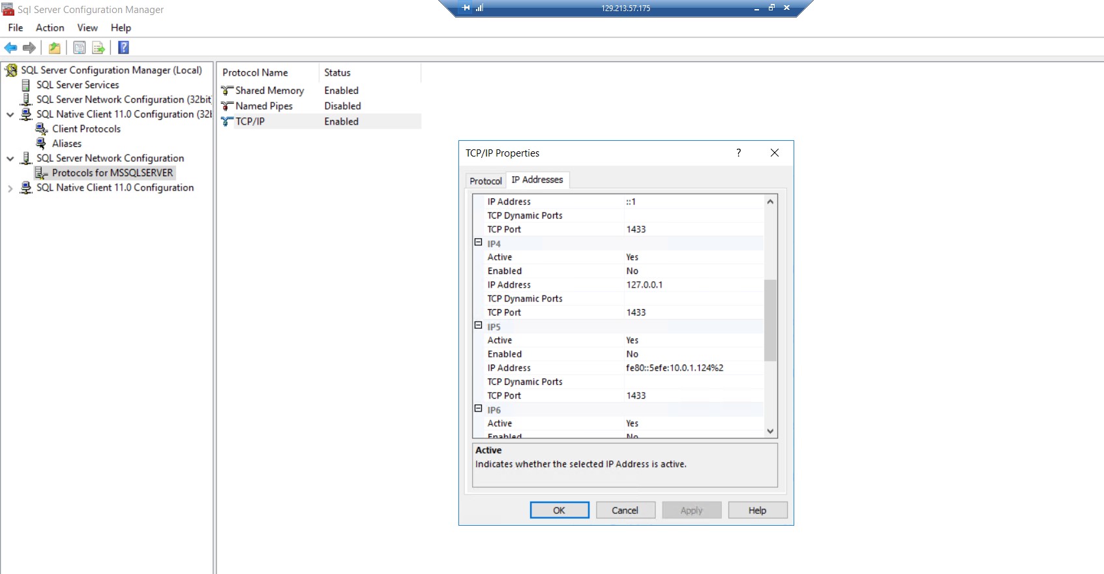Click the IP6 Active value Yes
1104x574 pixels.
694,423
